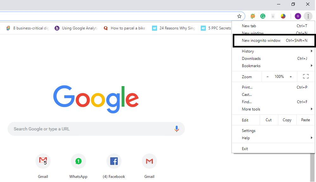The image size is (316, 182).
Task: Choose Print... from the menu
Action: (x=273, y=87)
